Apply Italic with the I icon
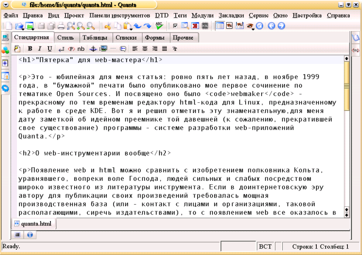Viewport: 362px width, 255px height. click(x=40, y=49)
